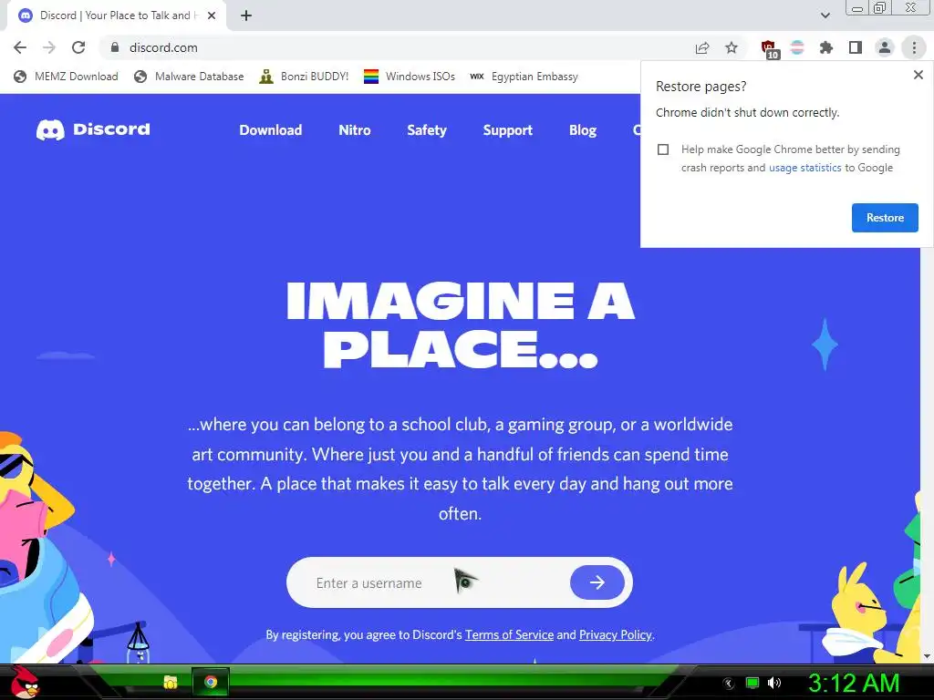Open the Chrome three-dot menu
Viewport: 934px width, 700px height.
click(914, 47)
